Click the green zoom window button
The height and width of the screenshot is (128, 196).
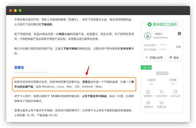20,11
